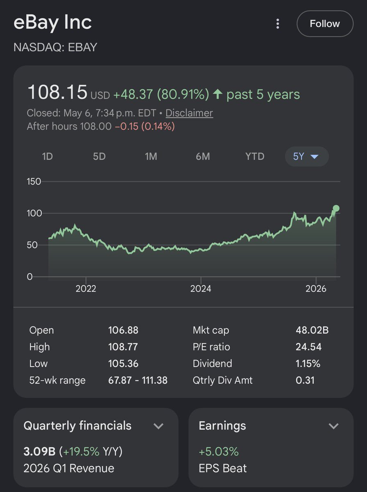The image size is (367, 492).
Task: Click the Dividend value 1.15%
Action: pyautogui.click(x=308, y=363)
